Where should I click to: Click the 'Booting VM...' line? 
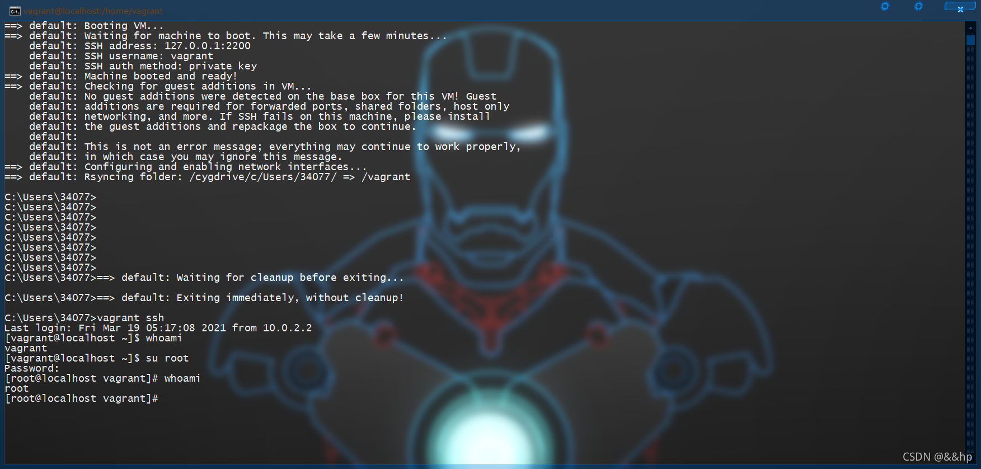coord(84,26)
